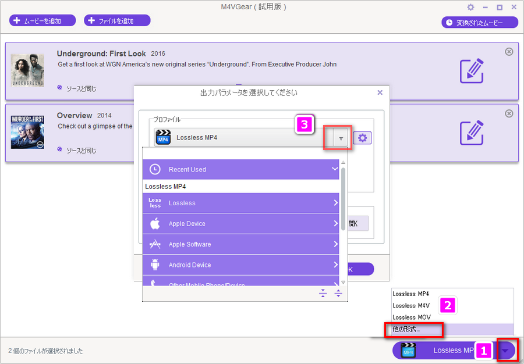Click the Overview title text
This screenshot has height=364, width=524.
(x=75, y=116)
